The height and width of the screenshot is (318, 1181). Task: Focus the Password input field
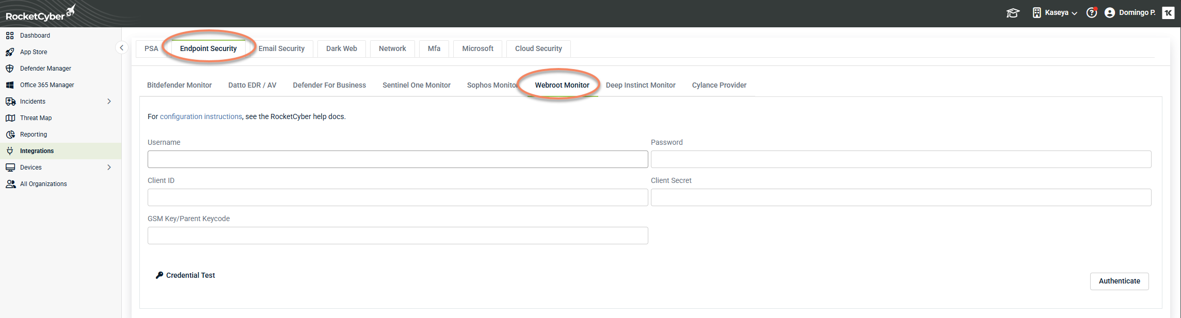click(901, 159)
